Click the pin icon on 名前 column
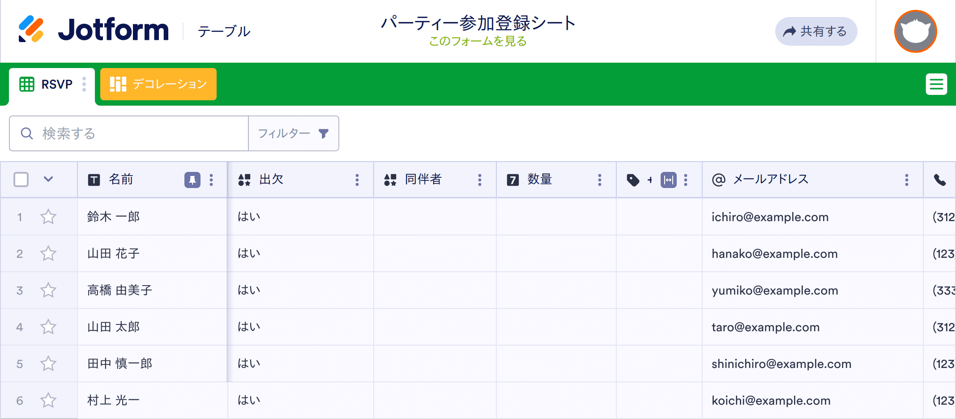The image size is (956, 419). [192, 180]
